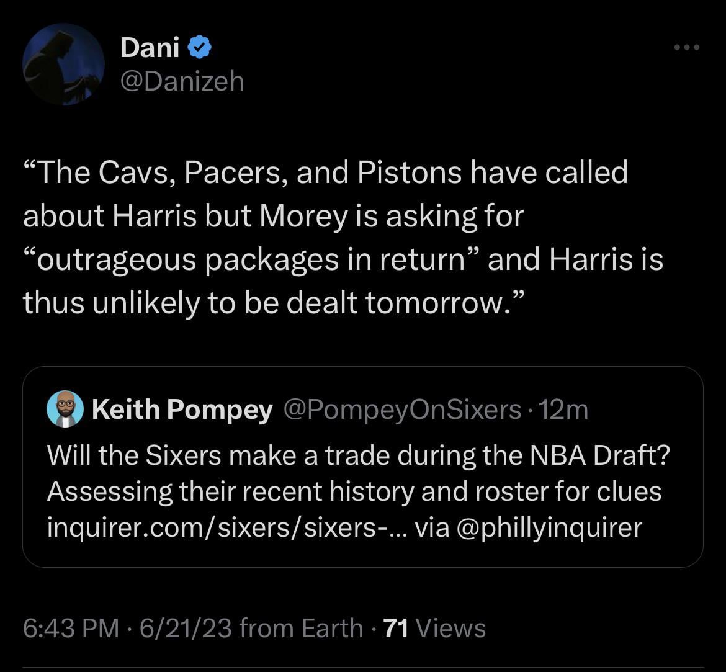Image resolution: width=726 pixels, height=672 pixels.
Task: Click the 'Cavs, Pacers, and Pistons' tweet line
Action: coord(325,172)
